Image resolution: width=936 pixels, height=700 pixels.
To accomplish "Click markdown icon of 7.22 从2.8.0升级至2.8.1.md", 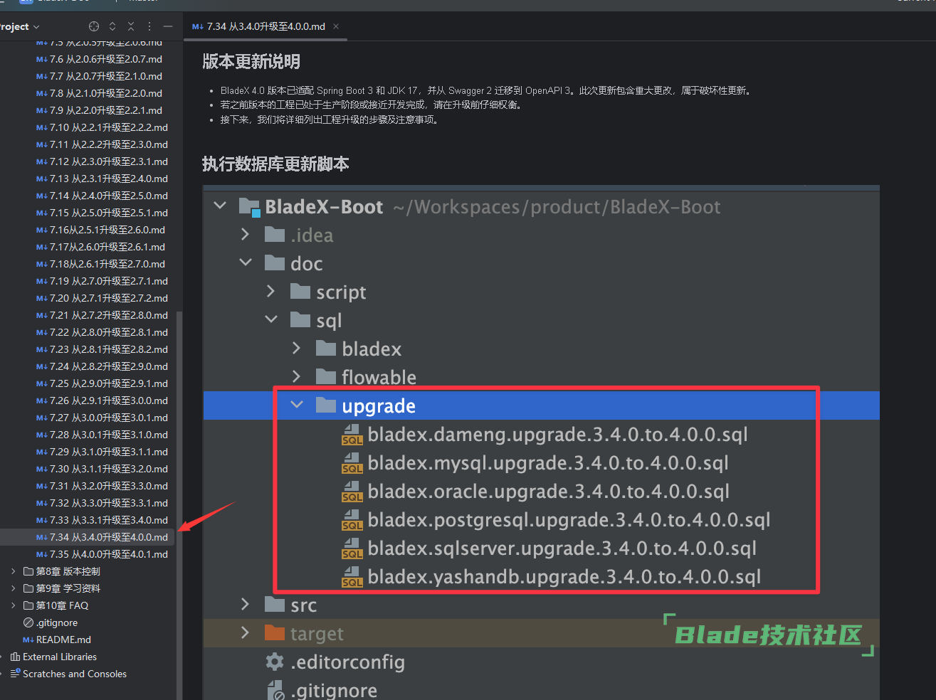I will [42, 333].
